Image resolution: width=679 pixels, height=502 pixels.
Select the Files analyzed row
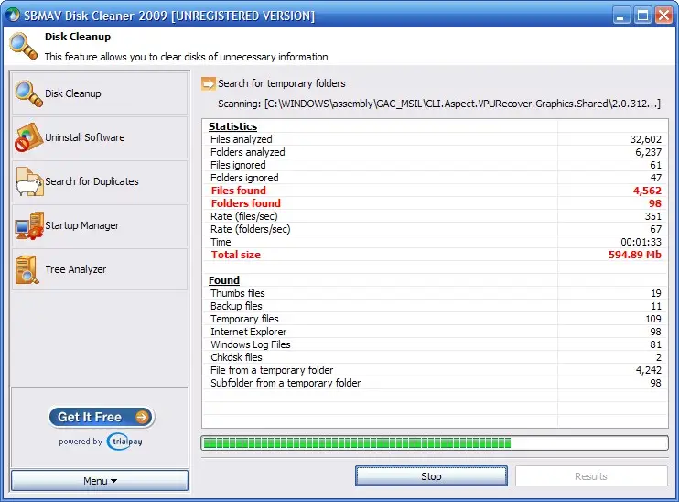point(435,139)
